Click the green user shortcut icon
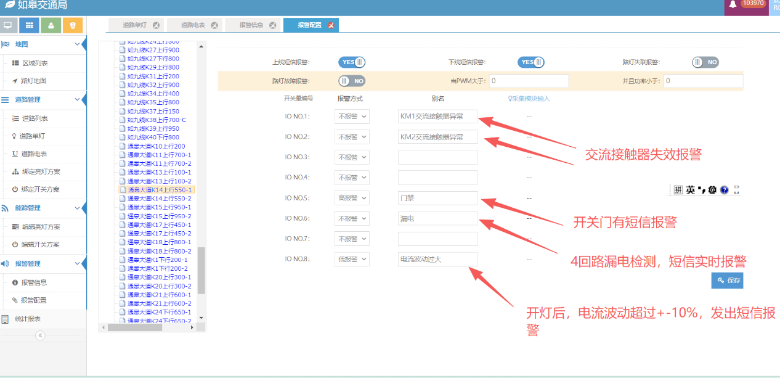 pyautogui.click(x=51, y=25)
